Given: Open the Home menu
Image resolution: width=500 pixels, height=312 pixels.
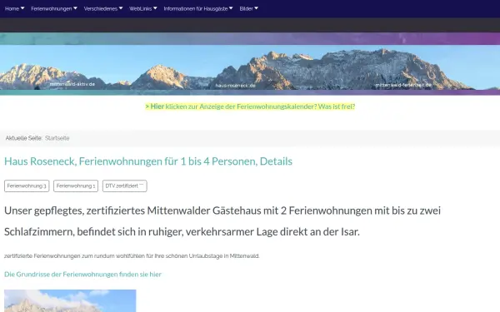Looking at the screenshot, I should [x=12, y=8].
